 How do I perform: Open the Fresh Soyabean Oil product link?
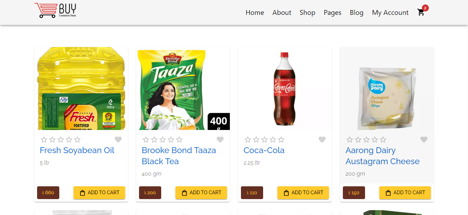point(77,150)
